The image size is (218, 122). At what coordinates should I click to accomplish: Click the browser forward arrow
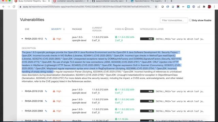[x=9, y=7]
